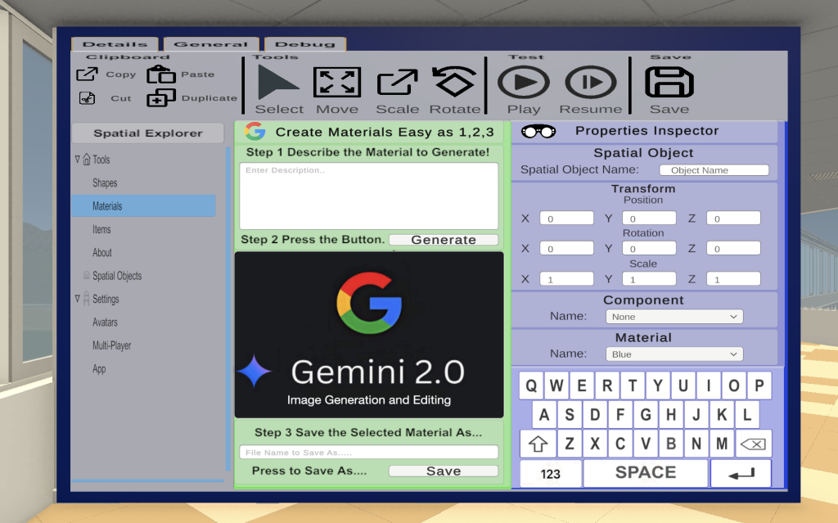
Task: Click the Spatial Explorer vertical scrollbar
Action: (228, 309)
